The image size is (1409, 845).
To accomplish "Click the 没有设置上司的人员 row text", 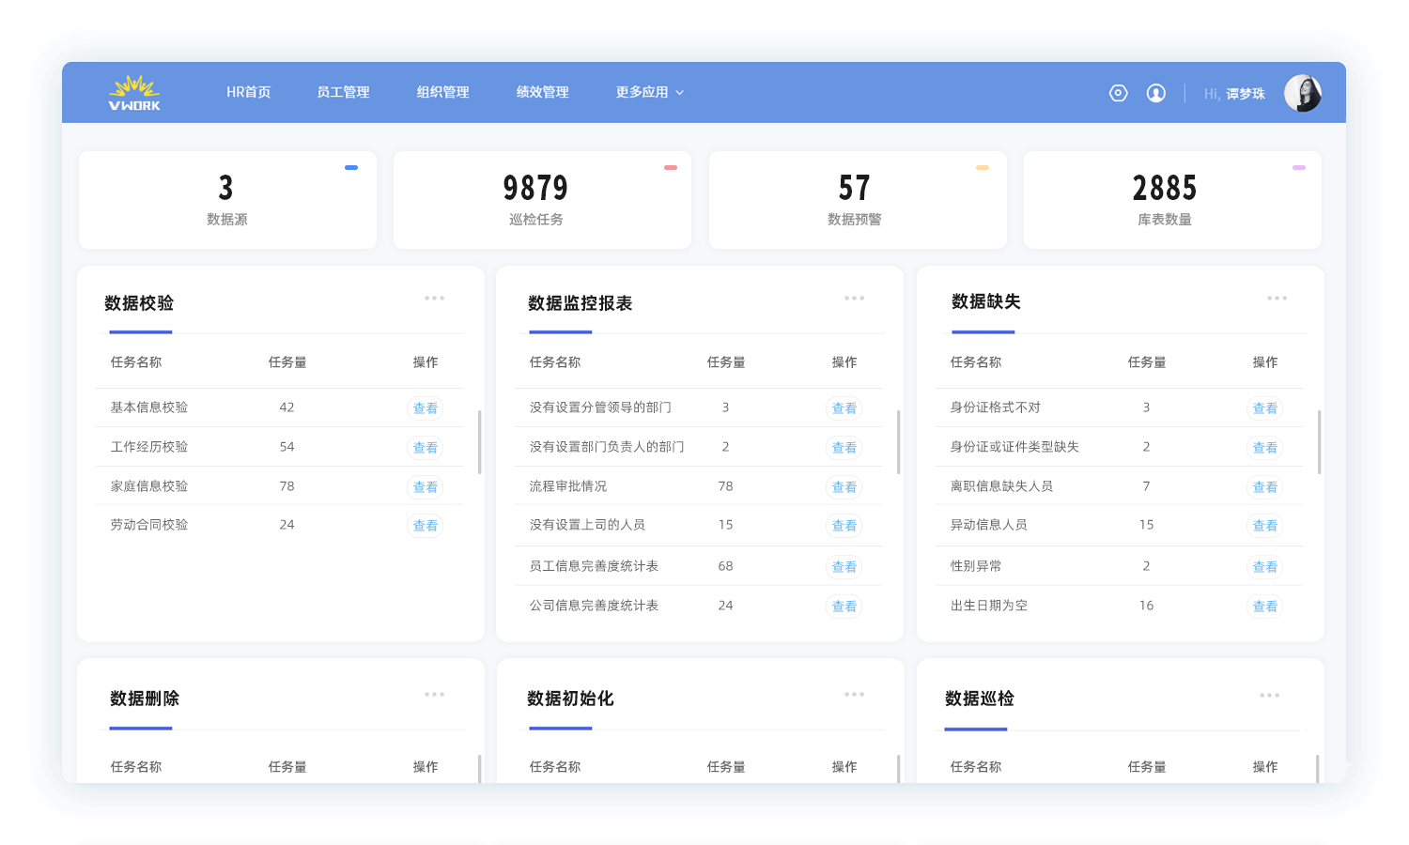I will (x=587, y=525).
